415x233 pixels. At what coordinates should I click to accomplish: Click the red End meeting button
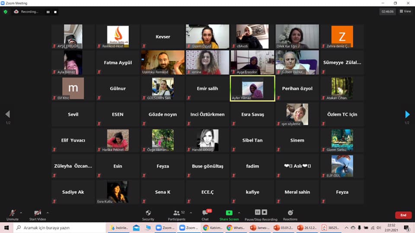(x=403, y=215)
